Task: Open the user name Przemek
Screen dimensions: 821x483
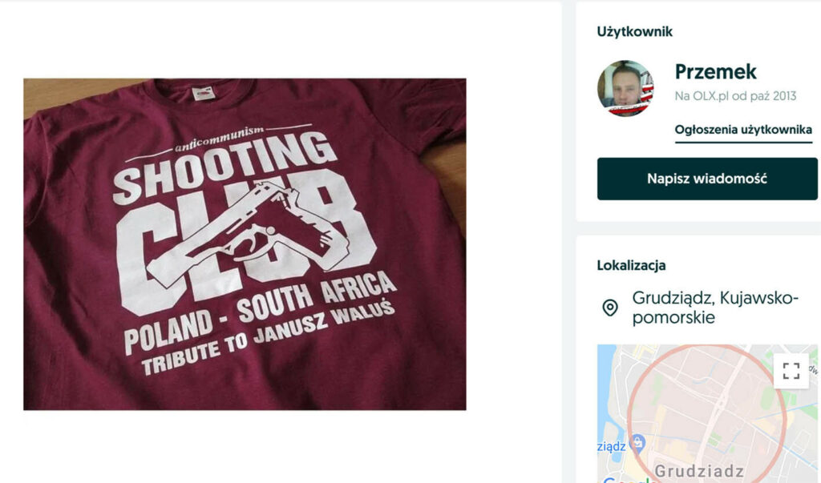Action: tap(715, 72)
